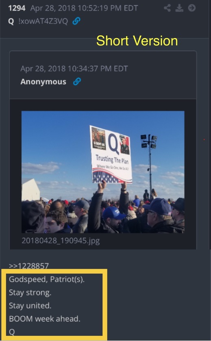The image size is (211, 341).
Task: Click the post number 1294
Action: tap(17, 8)
